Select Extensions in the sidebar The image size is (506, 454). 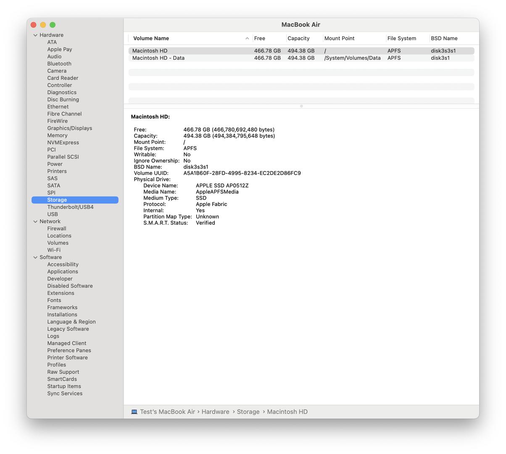[x=61, y=293]
